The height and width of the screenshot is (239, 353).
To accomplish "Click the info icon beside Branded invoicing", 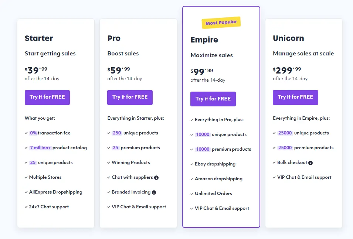I will coord(155,192).
